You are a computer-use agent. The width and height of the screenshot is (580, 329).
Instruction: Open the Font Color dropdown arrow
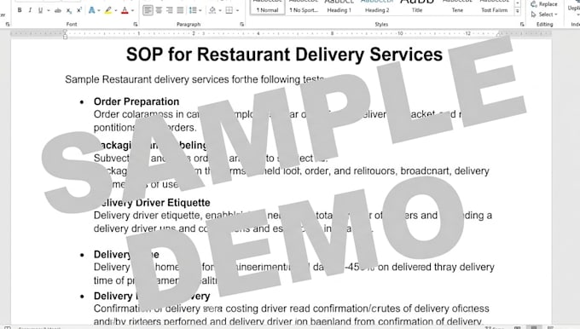(132, 10)
